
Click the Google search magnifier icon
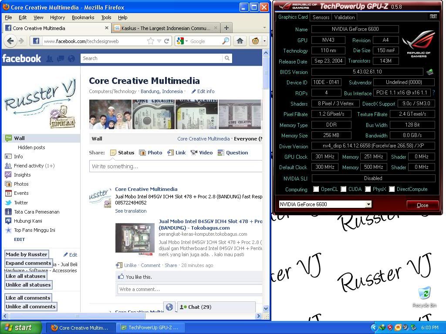pyautogui.click(x=226, y=41)
